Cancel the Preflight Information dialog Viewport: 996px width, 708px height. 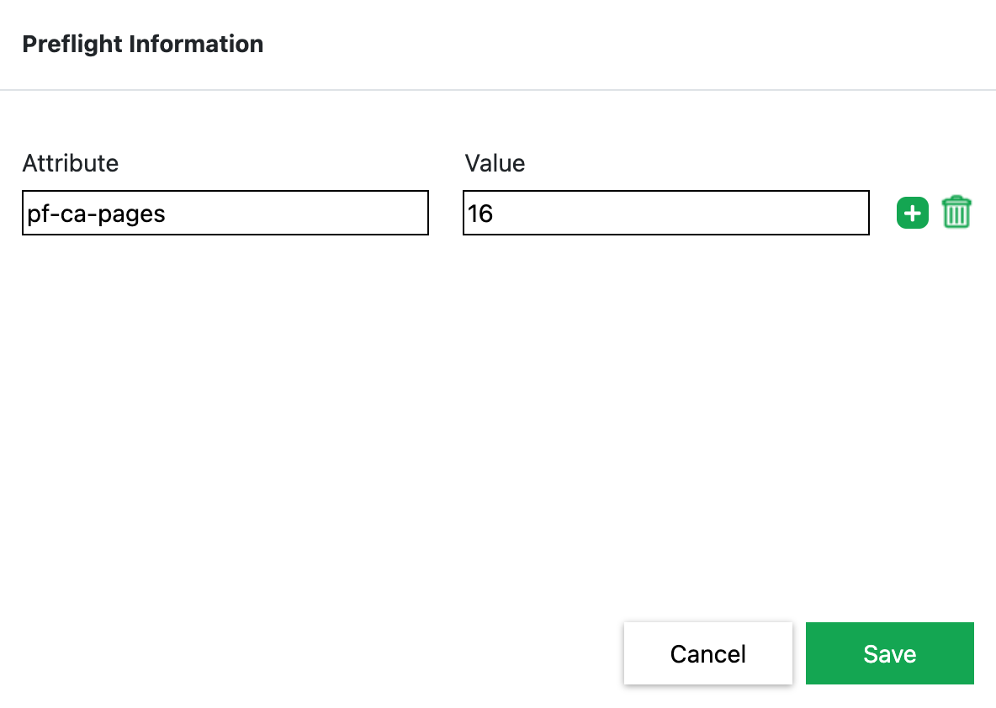click(x=707, y=653)
